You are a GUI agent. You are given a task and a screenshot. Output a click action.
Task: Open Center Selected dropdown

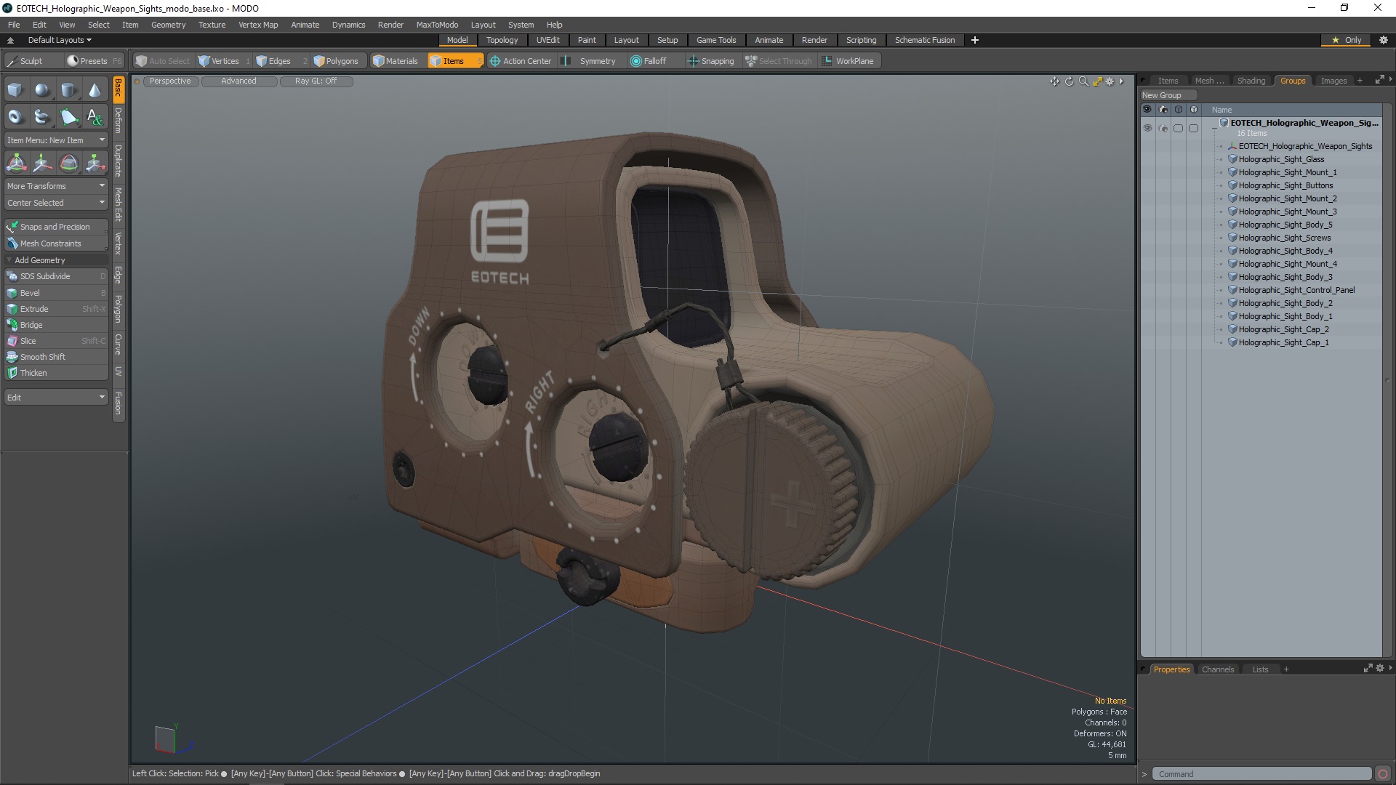[56, 203]
